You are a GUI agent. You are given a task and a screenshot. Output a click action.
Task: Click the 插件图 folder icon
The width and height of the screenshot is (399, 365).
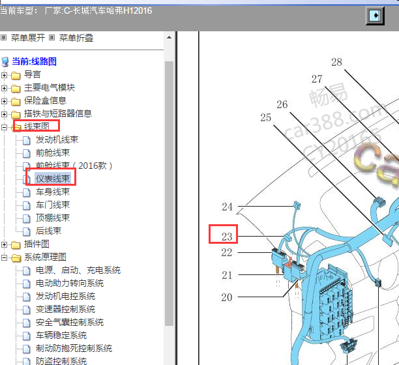coord(16,244)
